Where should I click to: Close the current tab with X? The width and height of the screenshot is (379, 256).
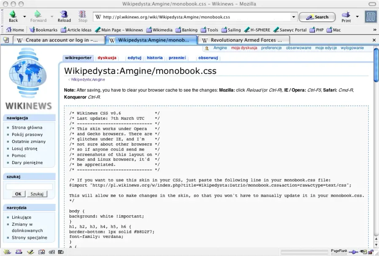pyautogui.click(x=374, y=40)
